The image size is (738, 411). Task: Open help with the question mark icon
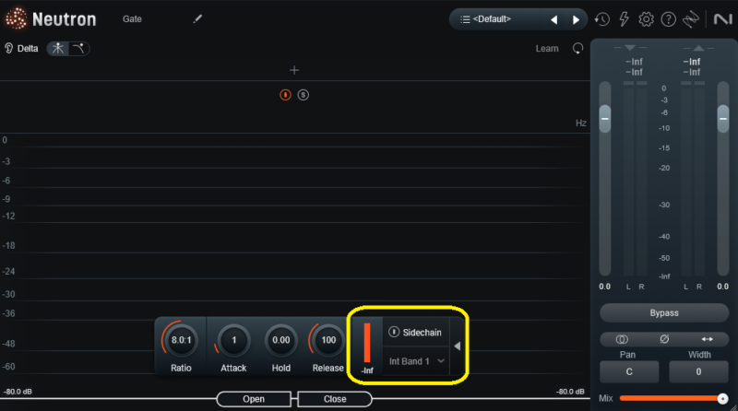(x=668, y=19)
